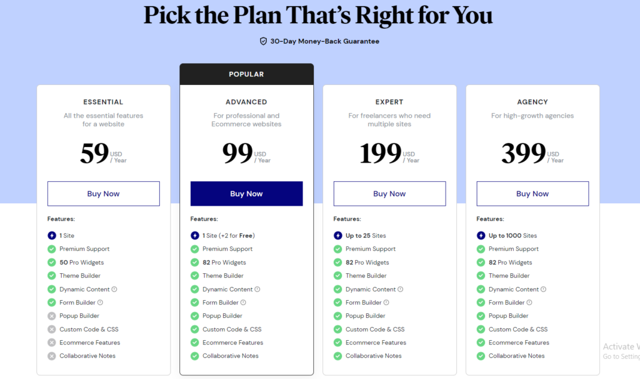Click the 30-Day Money-Back Guarantee text
640x379 pixels.
pos(325,41)
